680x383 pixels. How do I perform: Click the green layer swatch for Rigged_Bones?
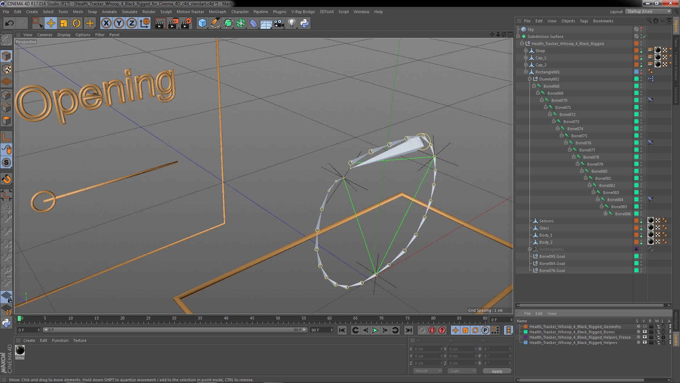pyautogui.click(x=526, y=332)
